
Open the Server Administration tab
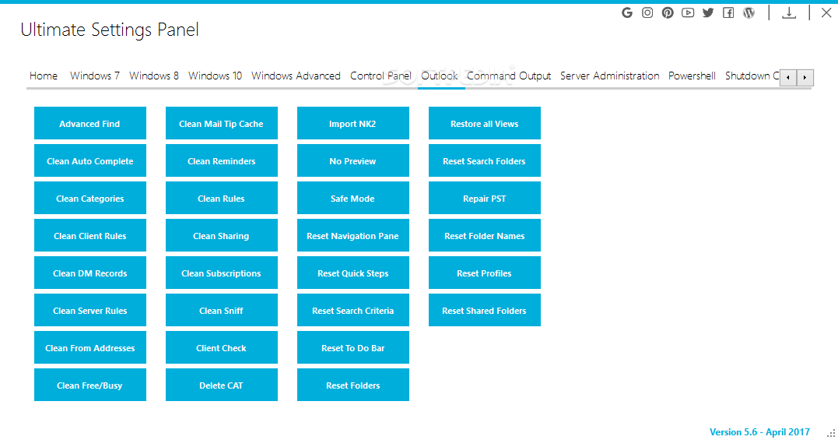point(610,76)
